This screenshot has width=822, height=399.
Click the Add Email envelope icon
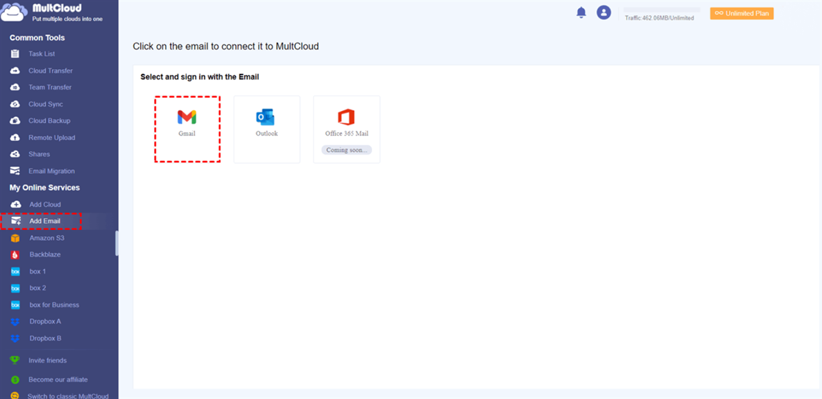pyautogui.click(x=16, y=221)
